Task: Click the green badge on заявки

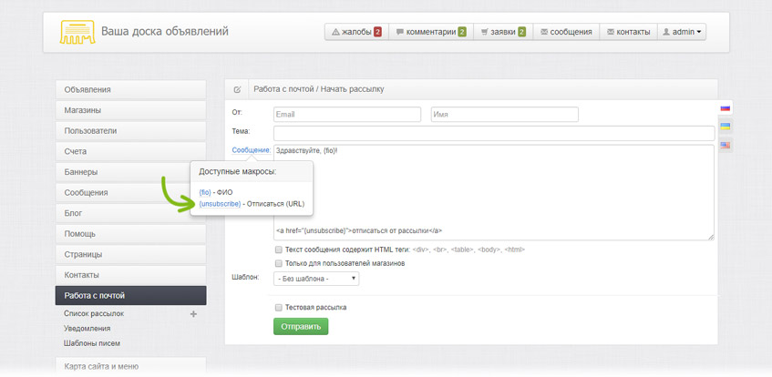Action: 521,32
